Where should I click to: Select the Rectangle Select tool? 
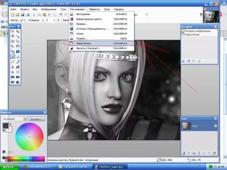click(13, 31)
